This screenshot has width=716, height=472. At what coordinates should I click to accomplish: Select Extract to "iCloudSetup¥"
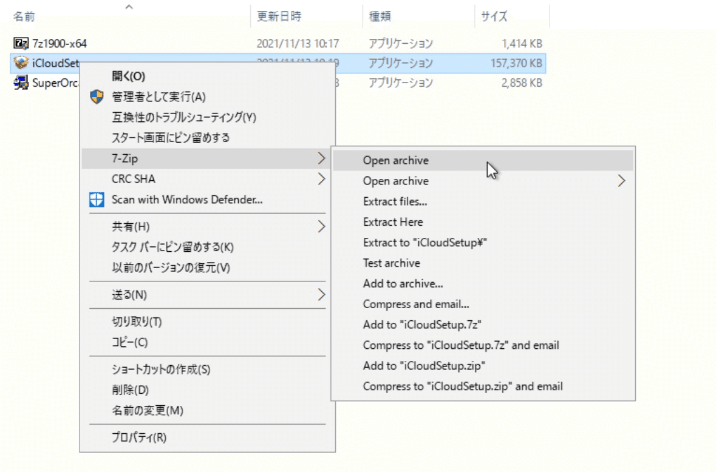483,243
